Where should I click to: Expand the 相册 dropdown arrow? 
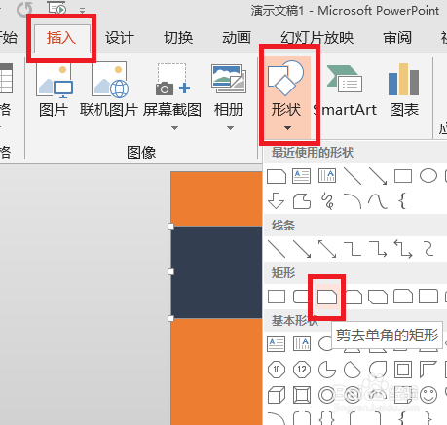(x=230, y=128)
